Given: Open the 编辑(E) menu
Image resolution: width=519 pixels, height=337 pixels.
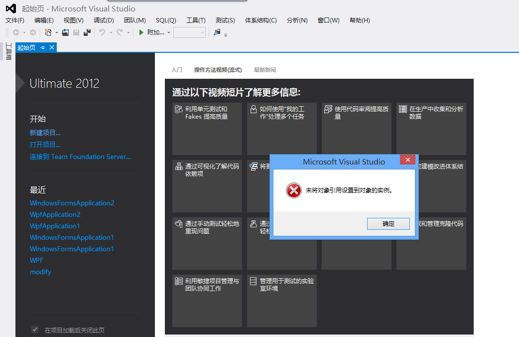Looking at the screenshot, I should pyautogui.click(x=44, y=20).
